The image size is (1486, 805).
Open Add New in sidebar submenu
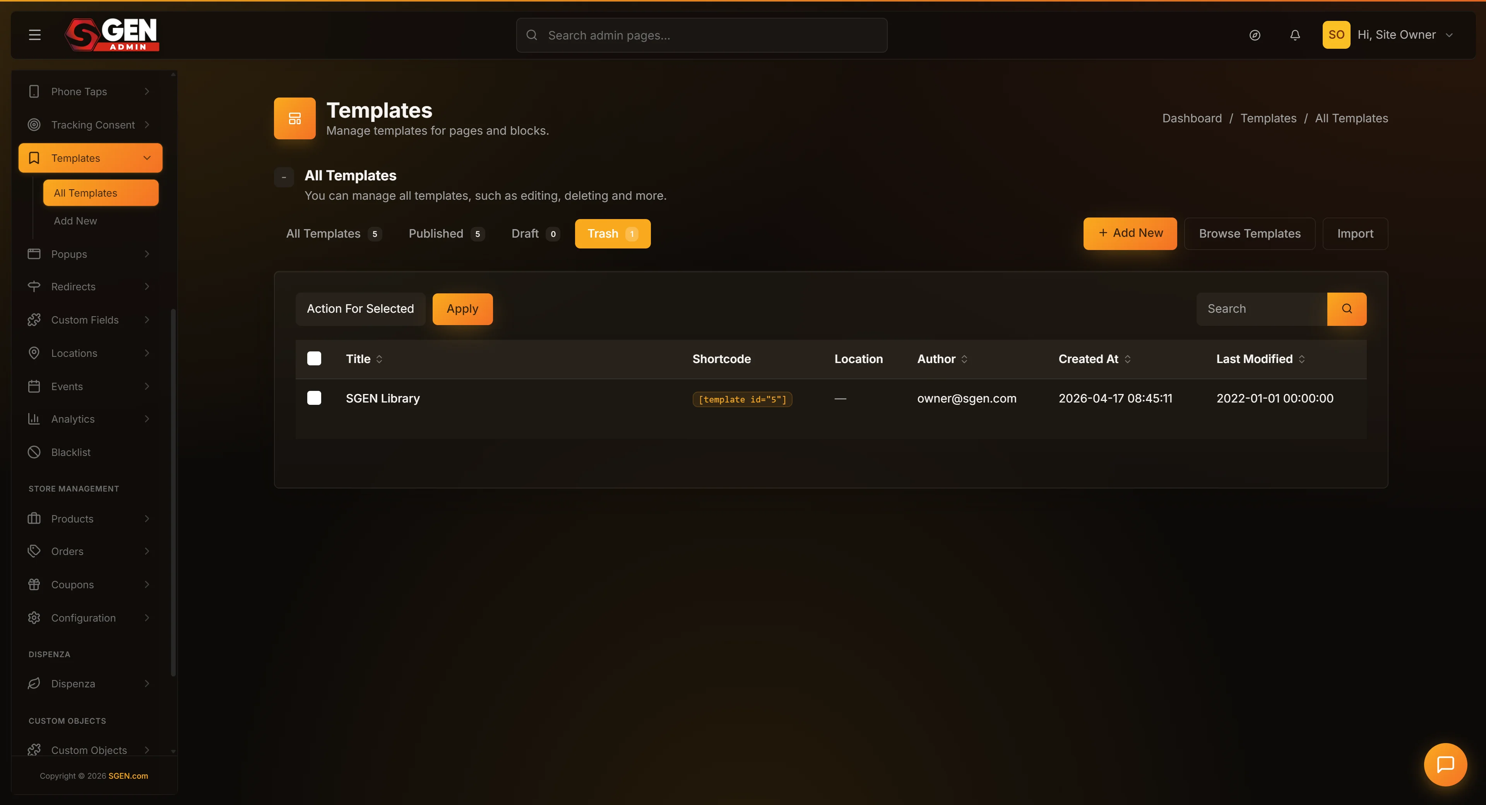[x=75, y=221]
